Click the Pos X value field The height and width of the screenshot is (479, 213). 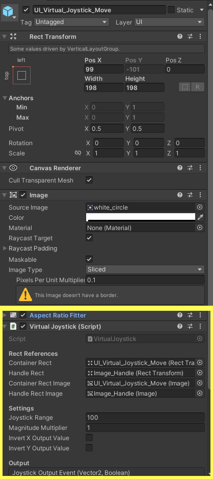104,69
